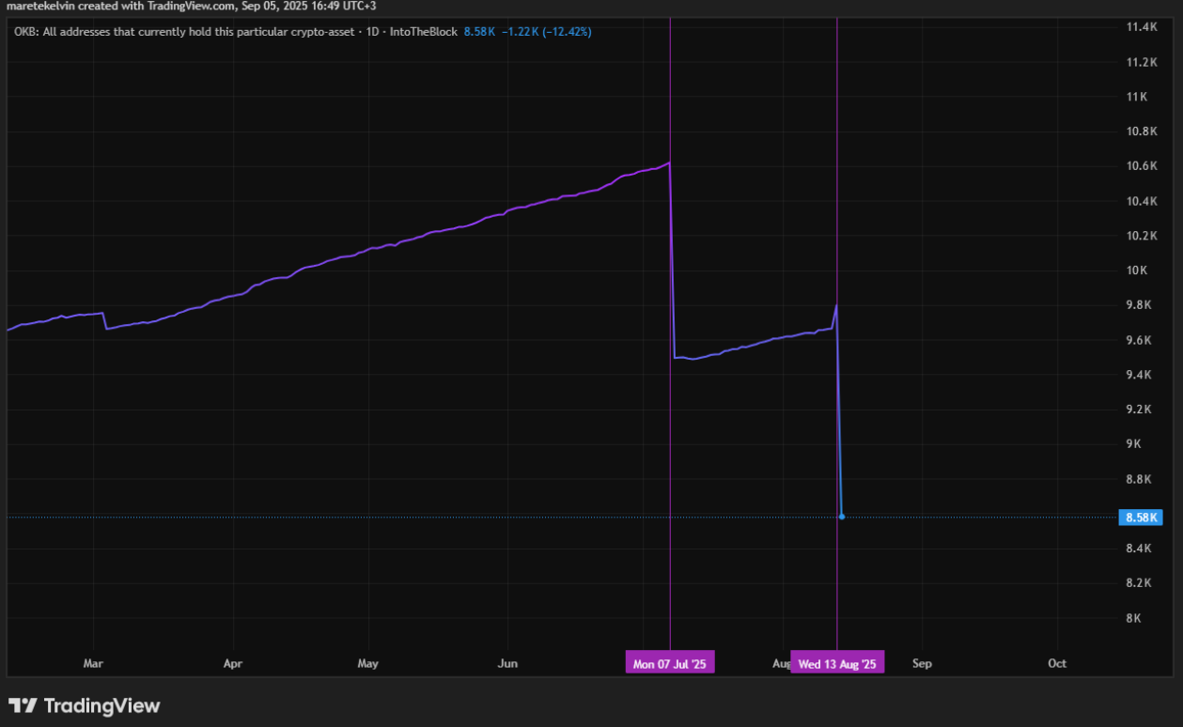Viewport: 1183px width, 727px height.
Task: Click the TradingView wordmark text
Action: 102,705
